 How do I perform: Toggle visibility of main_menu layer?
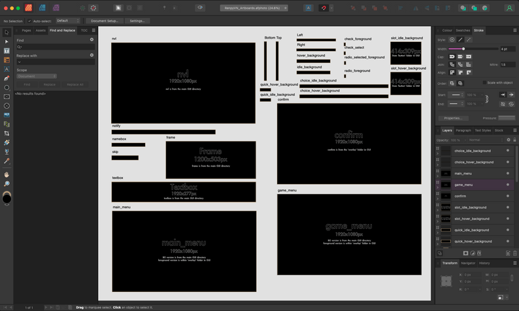(x=508, y=173)
